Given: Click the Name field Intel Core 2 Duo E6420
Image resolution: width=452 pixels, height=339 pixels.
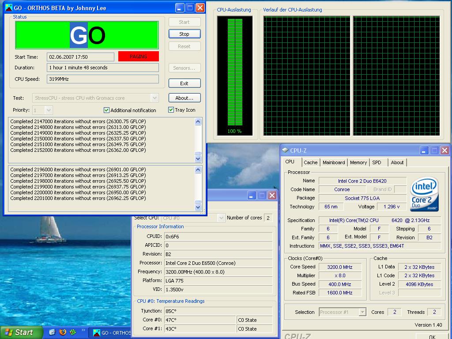Looking at the screenshot, I should (x=362, y=181).
